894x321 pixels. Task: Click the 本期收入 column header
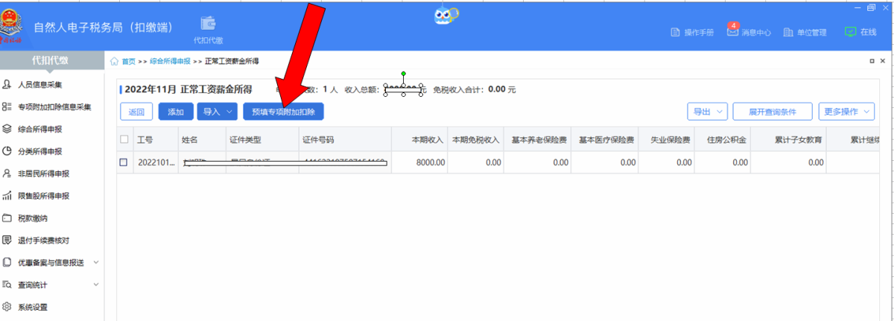point(428,139)
